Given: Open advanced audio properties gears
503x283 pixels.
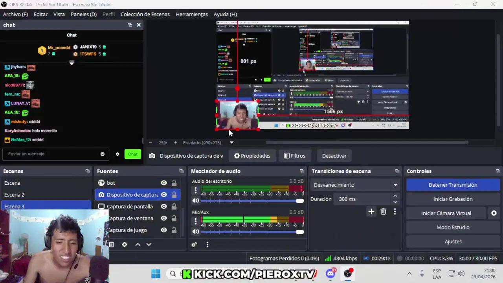Looking at the screenshot, I should (x=194, y=244).
